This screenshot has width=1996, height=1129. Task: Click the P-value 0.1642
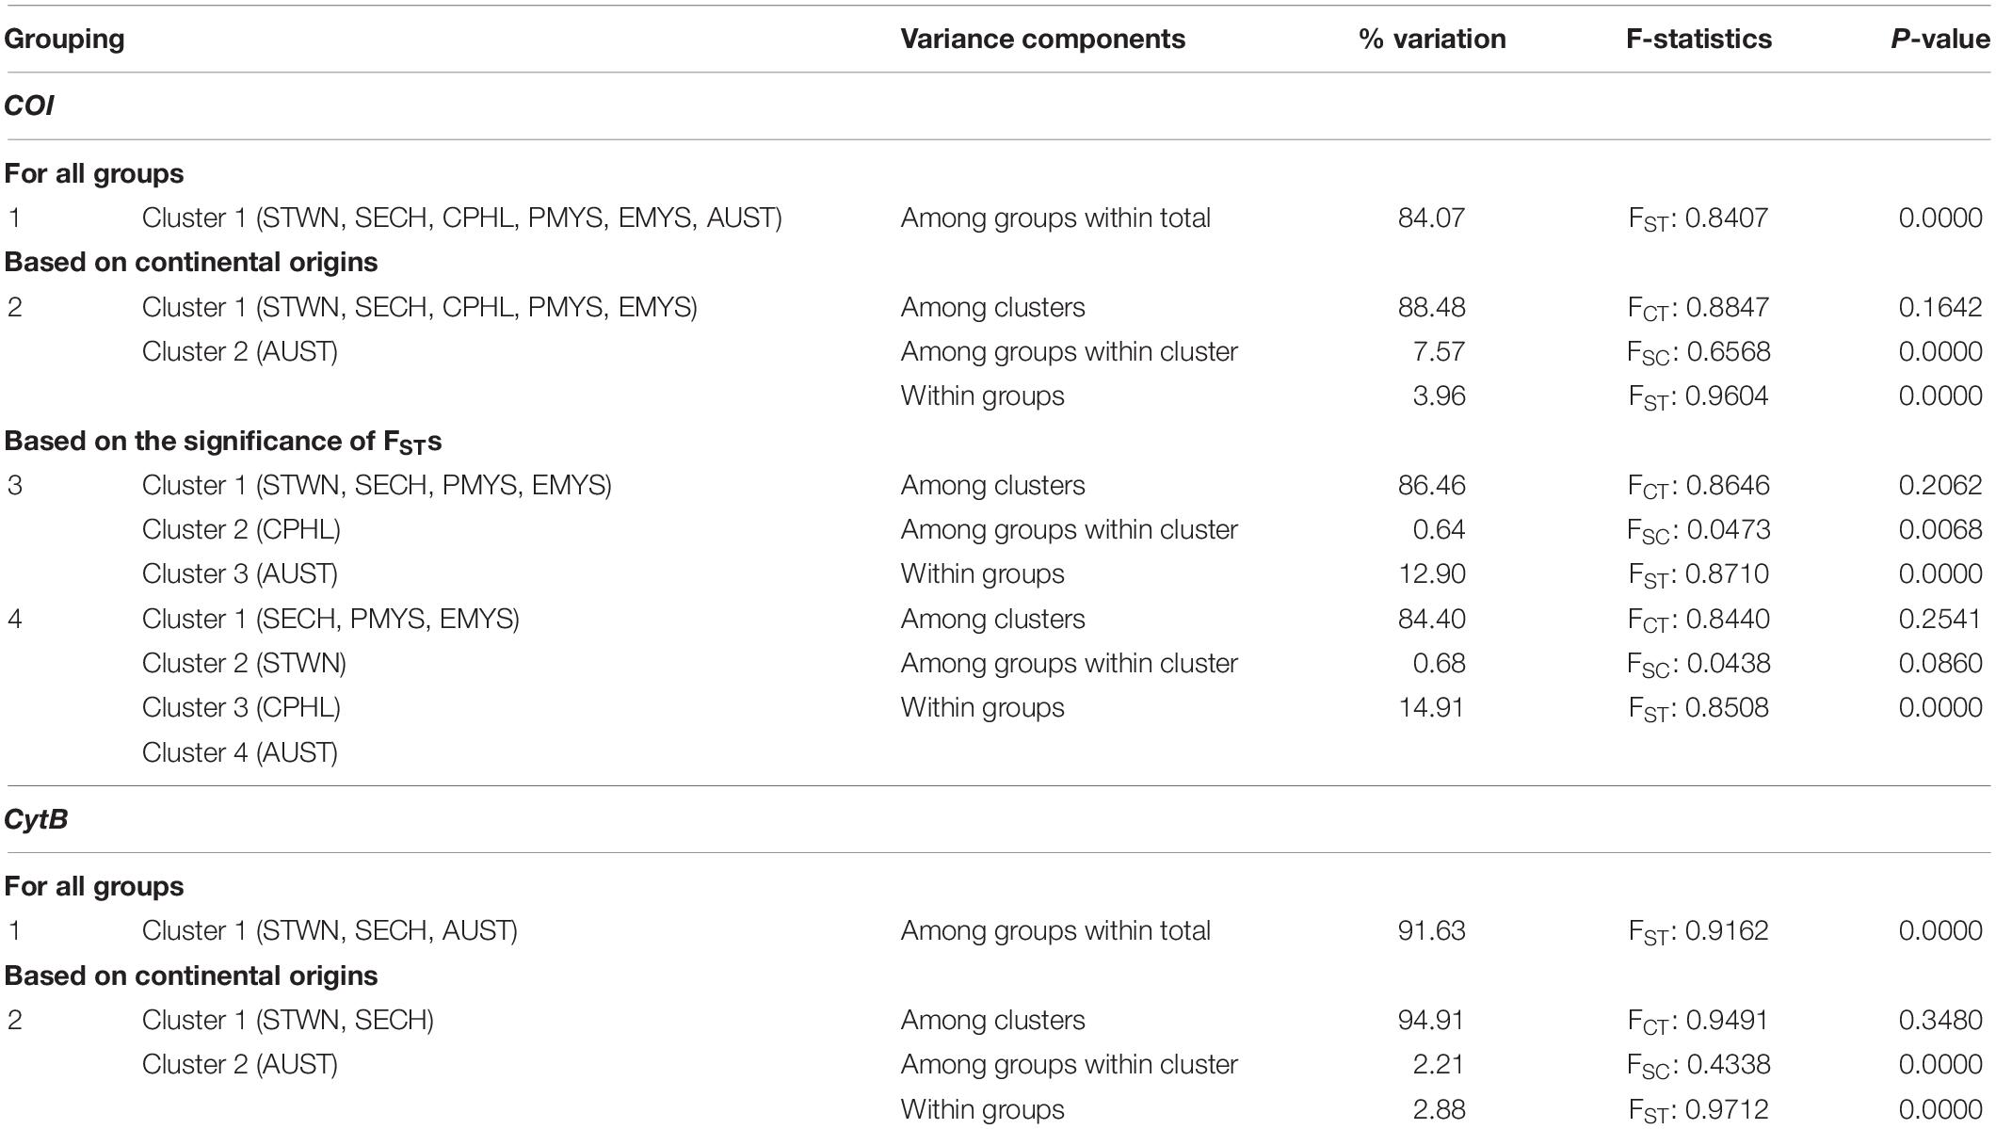pyautogui.click(x=1940, y=308)
